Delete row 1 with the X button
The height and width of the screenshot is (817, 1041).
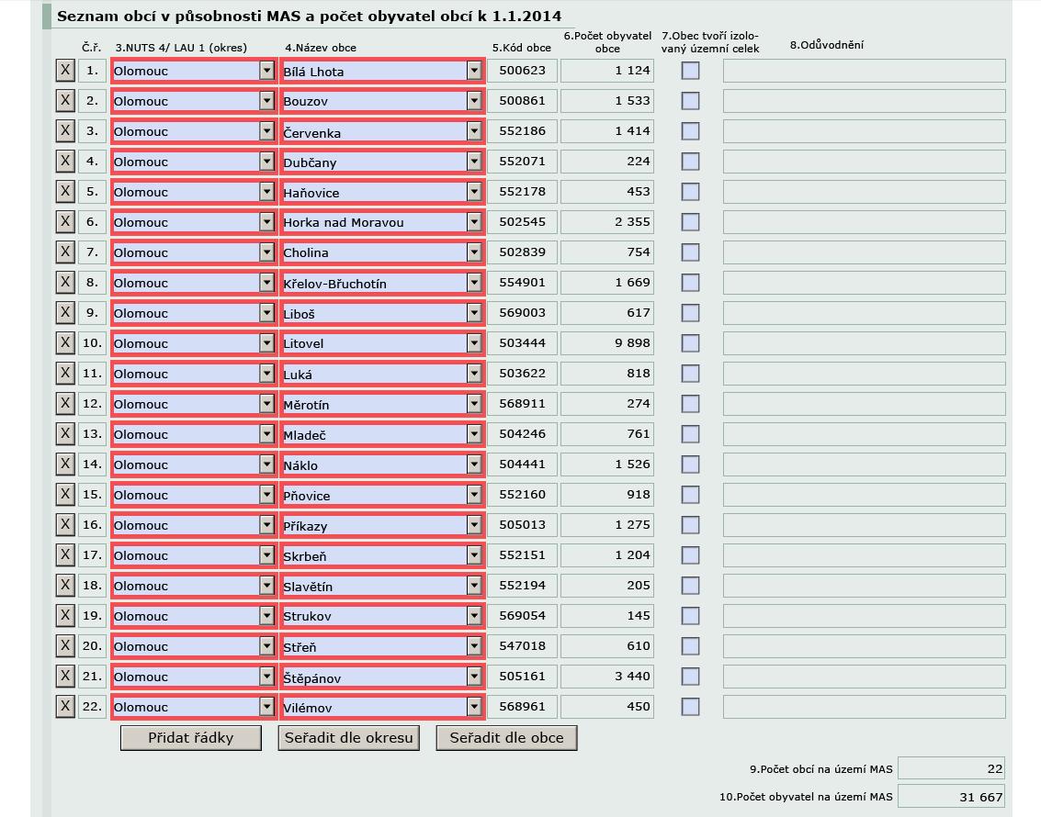(65, 70)
